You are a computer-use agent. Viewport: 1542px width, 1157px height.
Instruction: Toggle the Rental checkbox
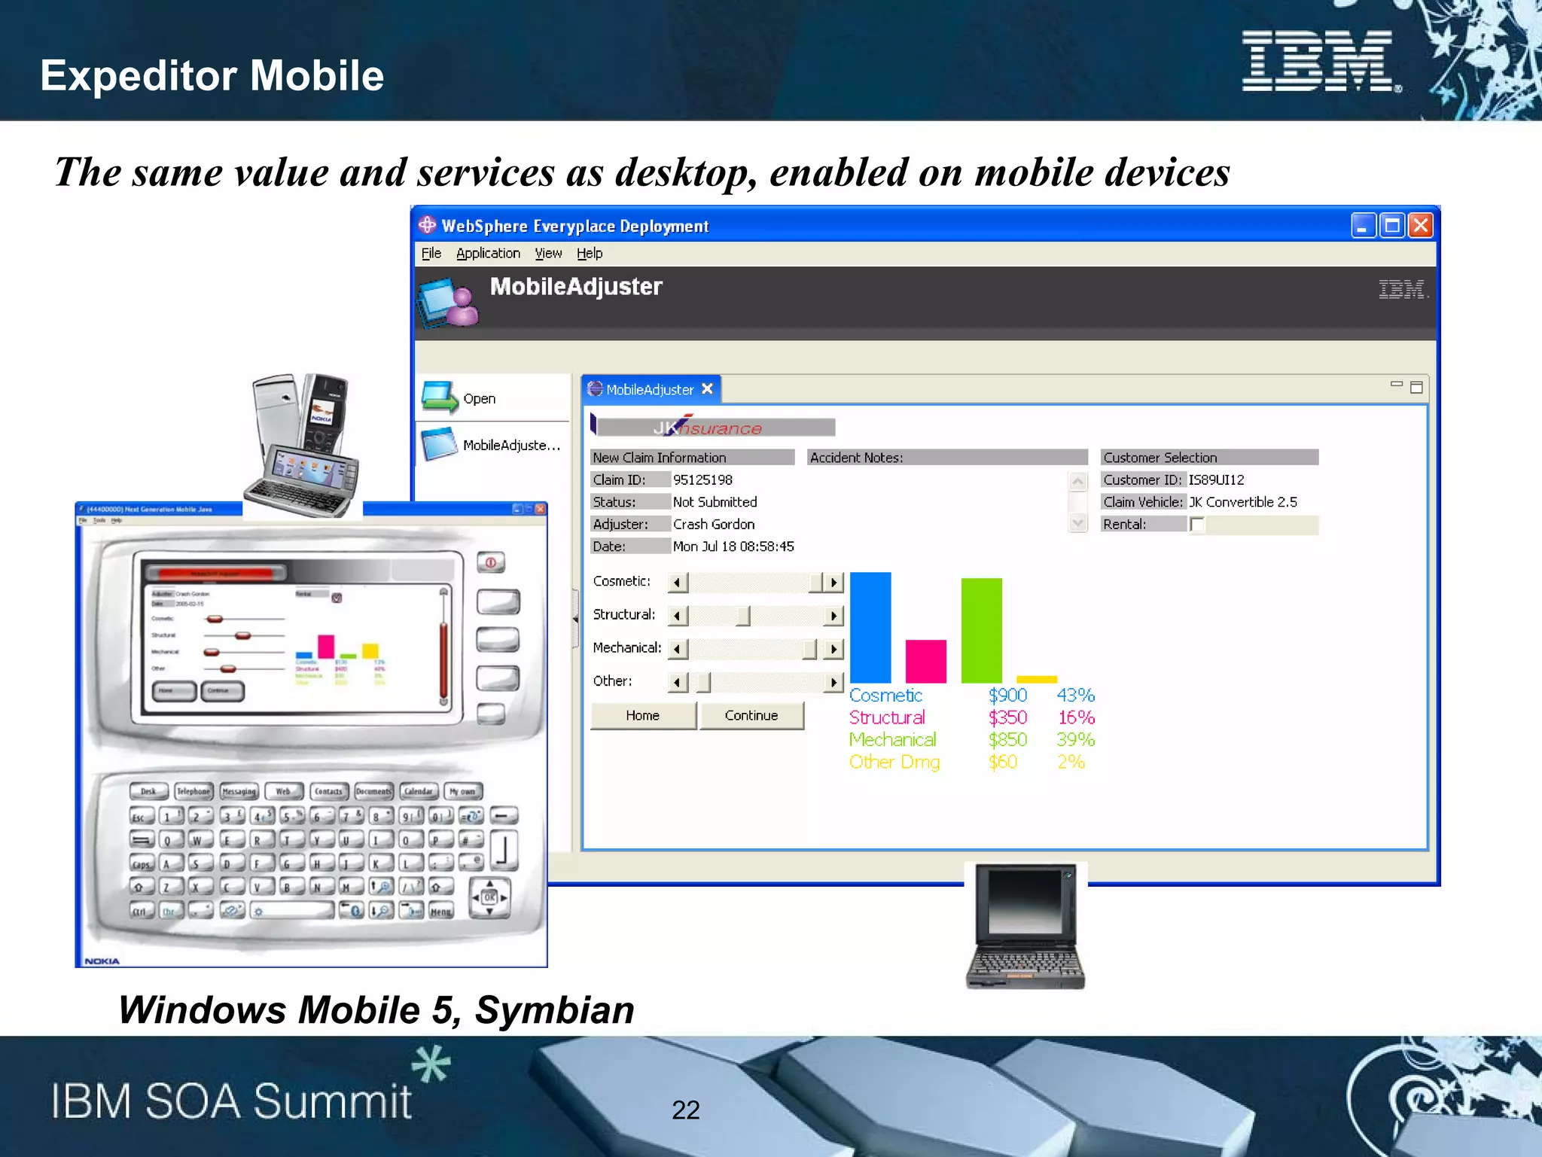point(1197,525)
